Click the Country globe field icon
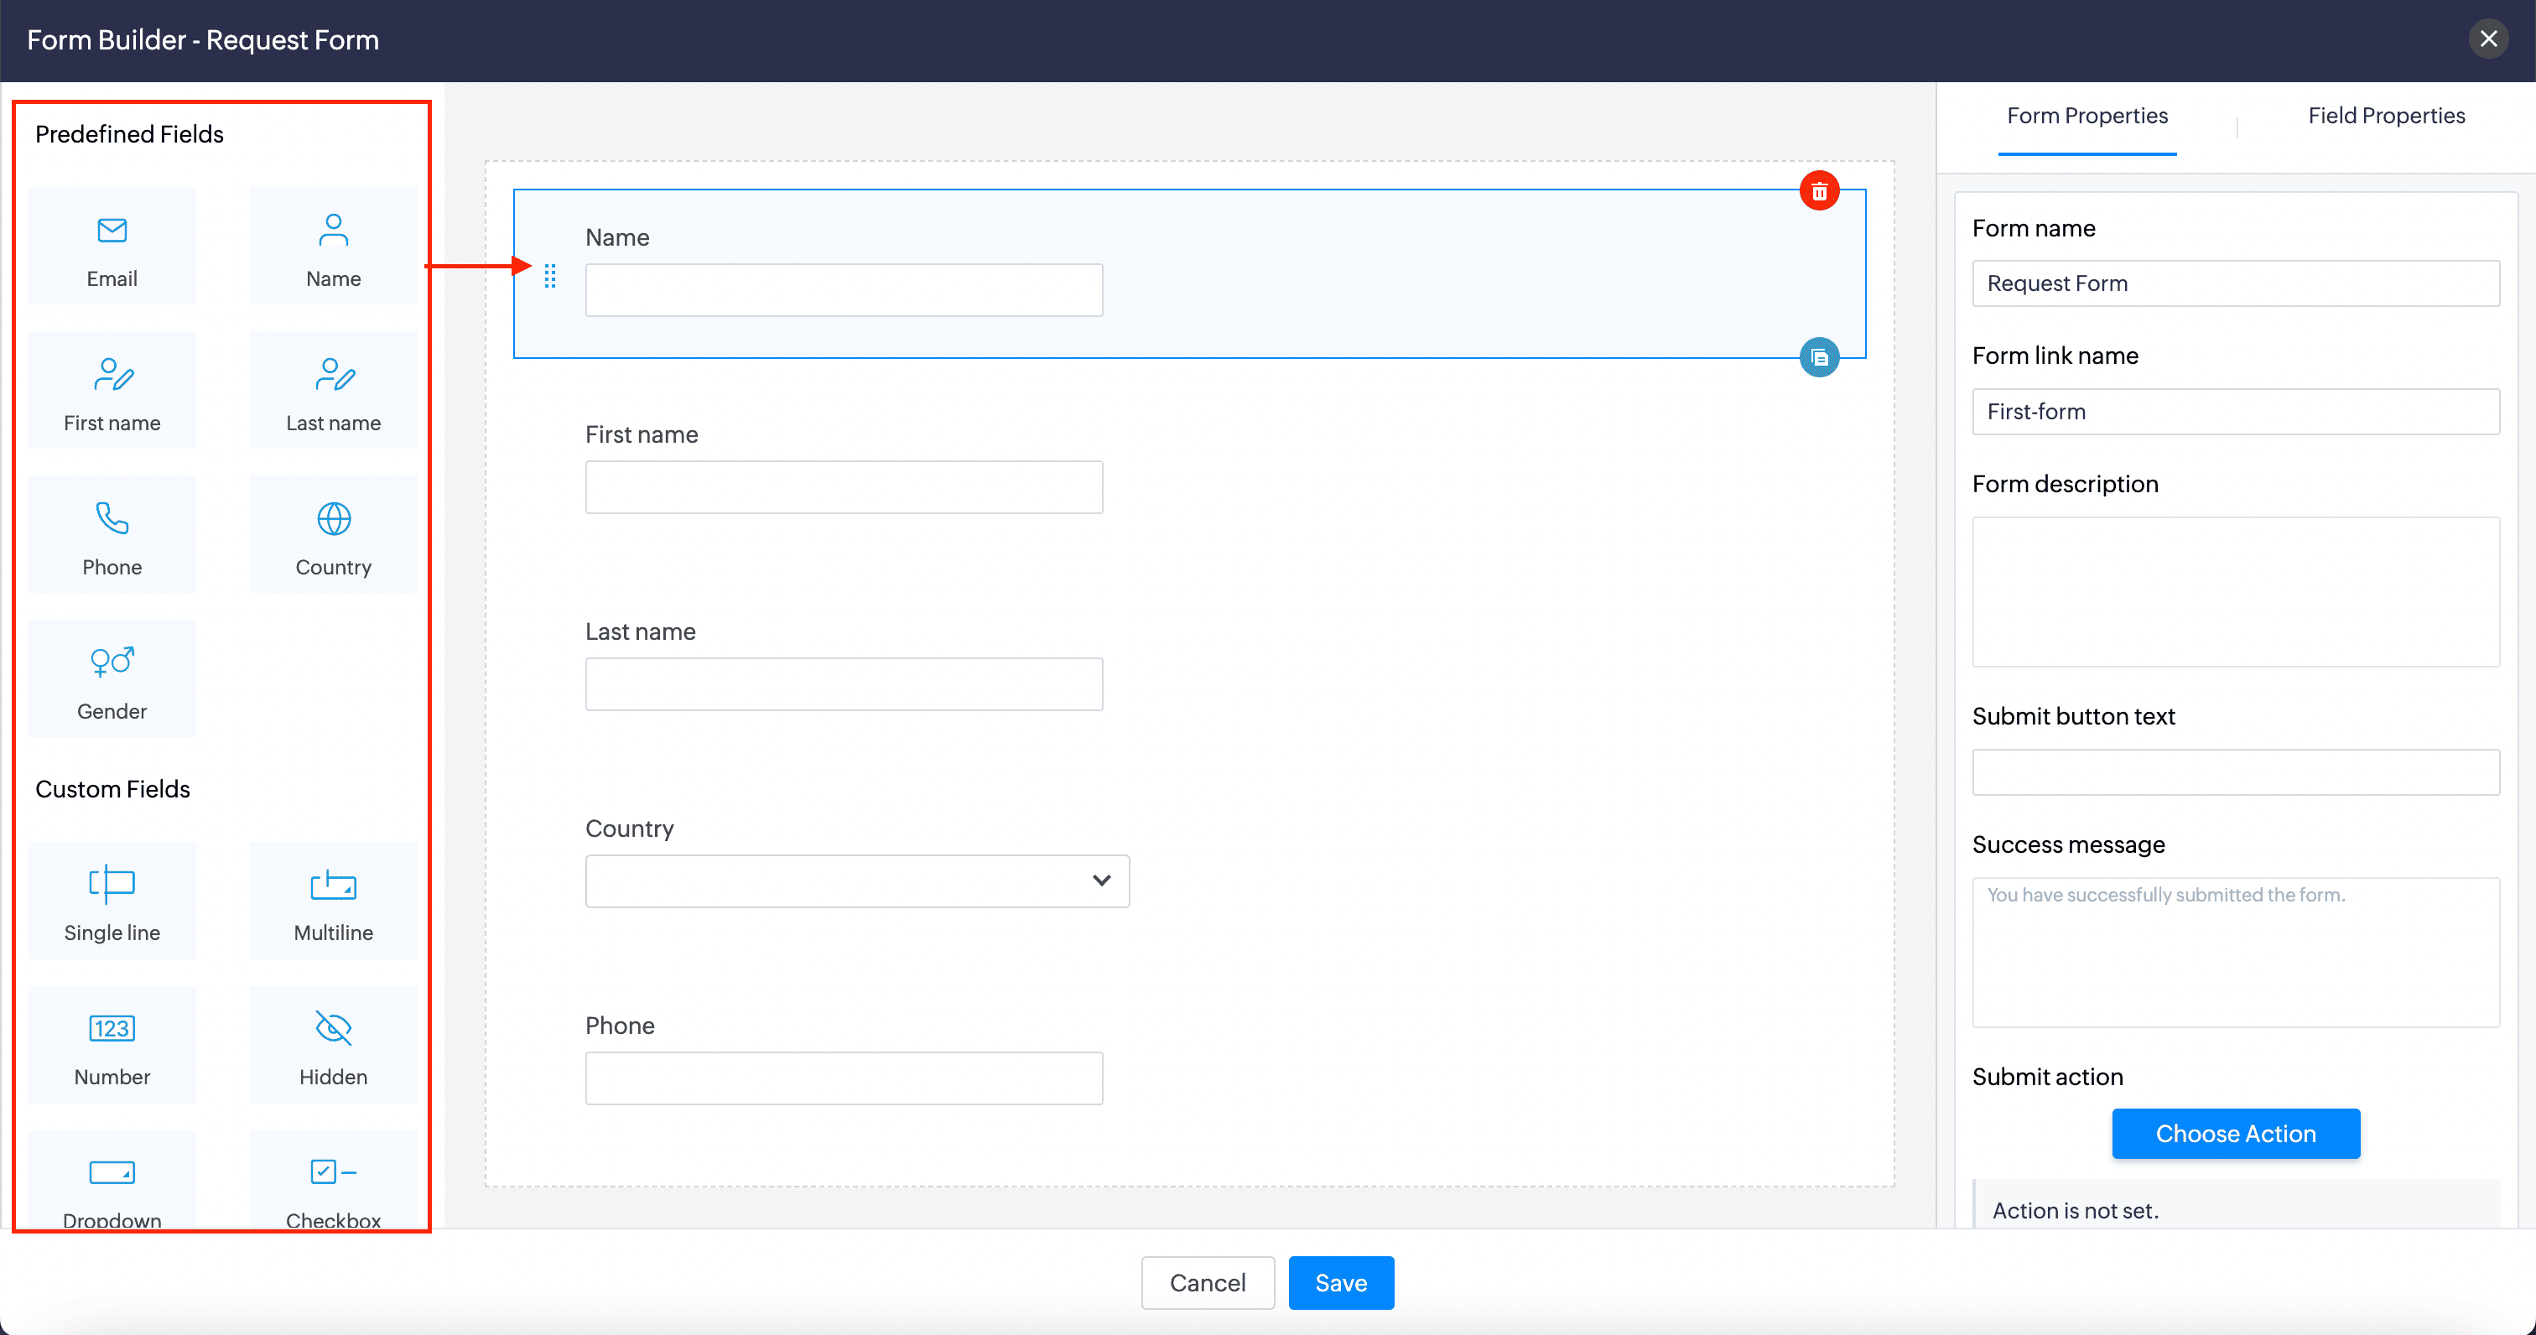 click(333, 519)
